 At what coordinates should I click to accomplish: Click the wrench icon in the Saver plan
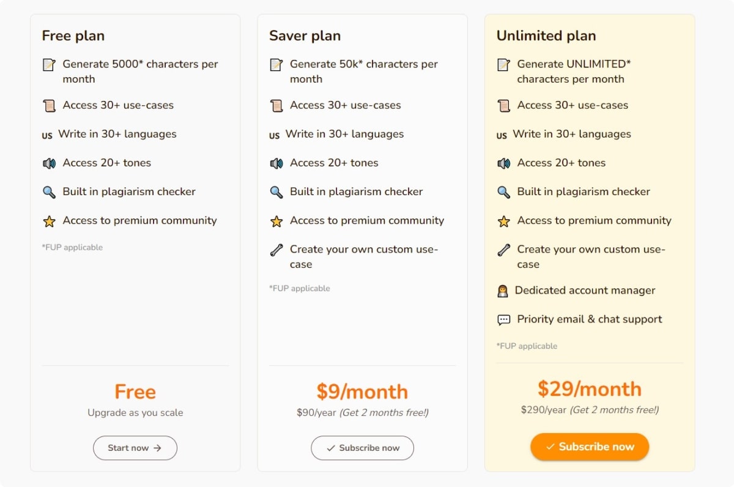coord(276,250)
